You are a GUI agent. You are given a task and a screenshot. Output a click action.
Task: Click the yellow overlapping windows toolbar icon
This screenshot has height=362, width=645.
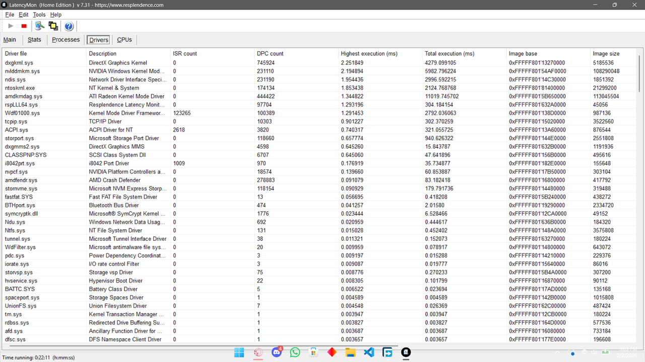pos(53,26)
